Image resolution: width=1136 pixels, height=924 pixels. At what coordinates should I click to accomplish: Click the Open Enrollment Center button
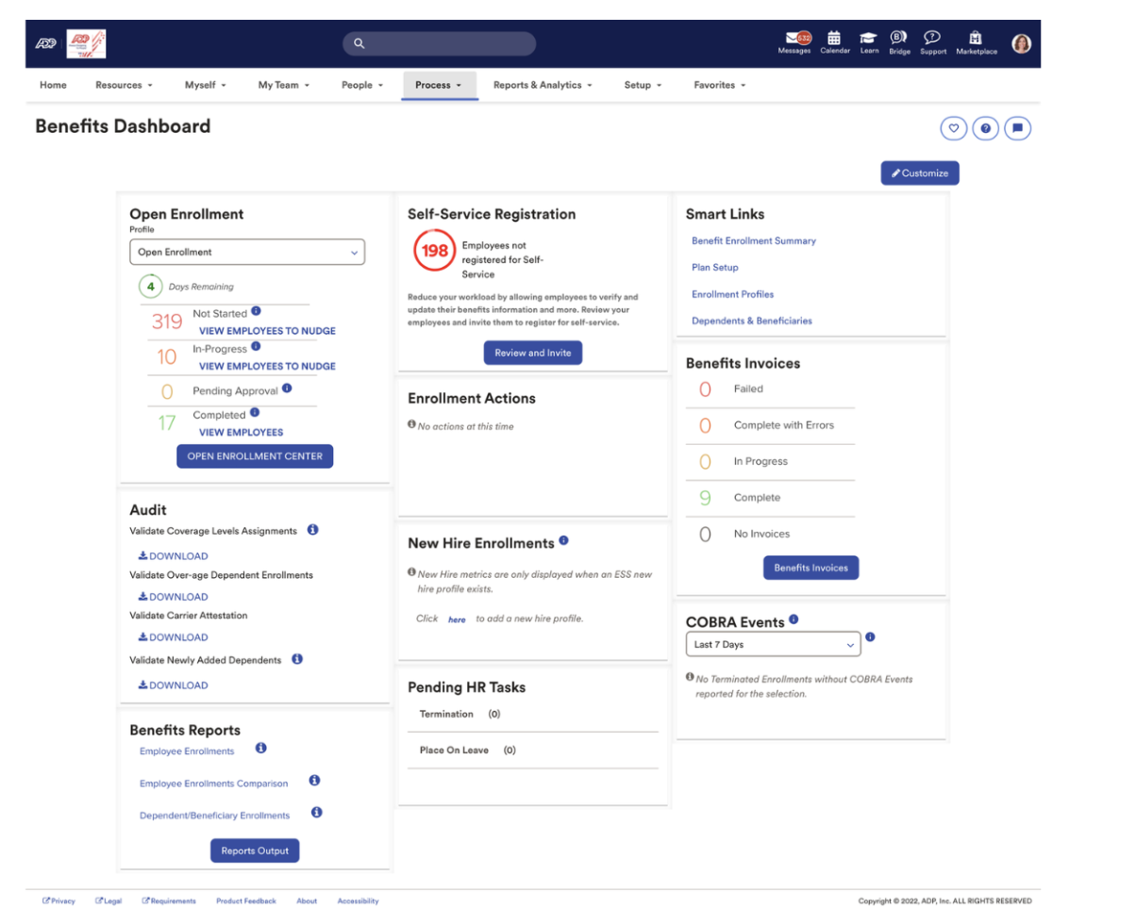pyautogui.click(x=254, y=455)
